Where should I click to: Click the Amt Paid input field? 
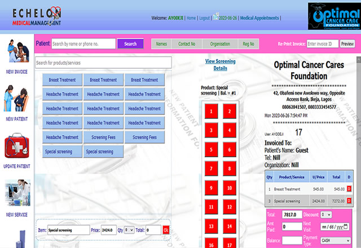292,227
